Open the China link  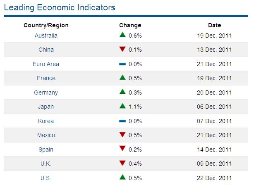click(46, 50)
